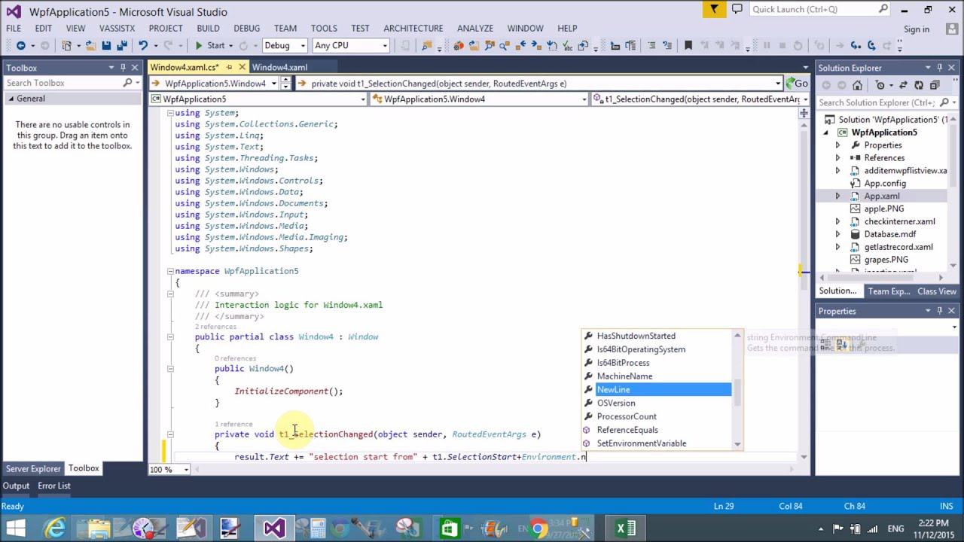Switch to the Window4.xaml tab
964x542 pixels.
click(279, 67)
